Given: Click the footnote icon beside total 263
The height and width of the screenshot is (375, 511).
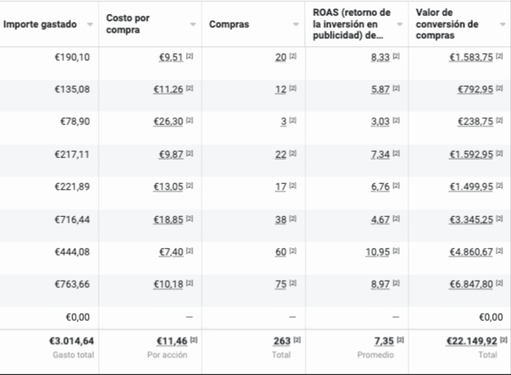Looking at the screenshot, I should coord(297,341).
